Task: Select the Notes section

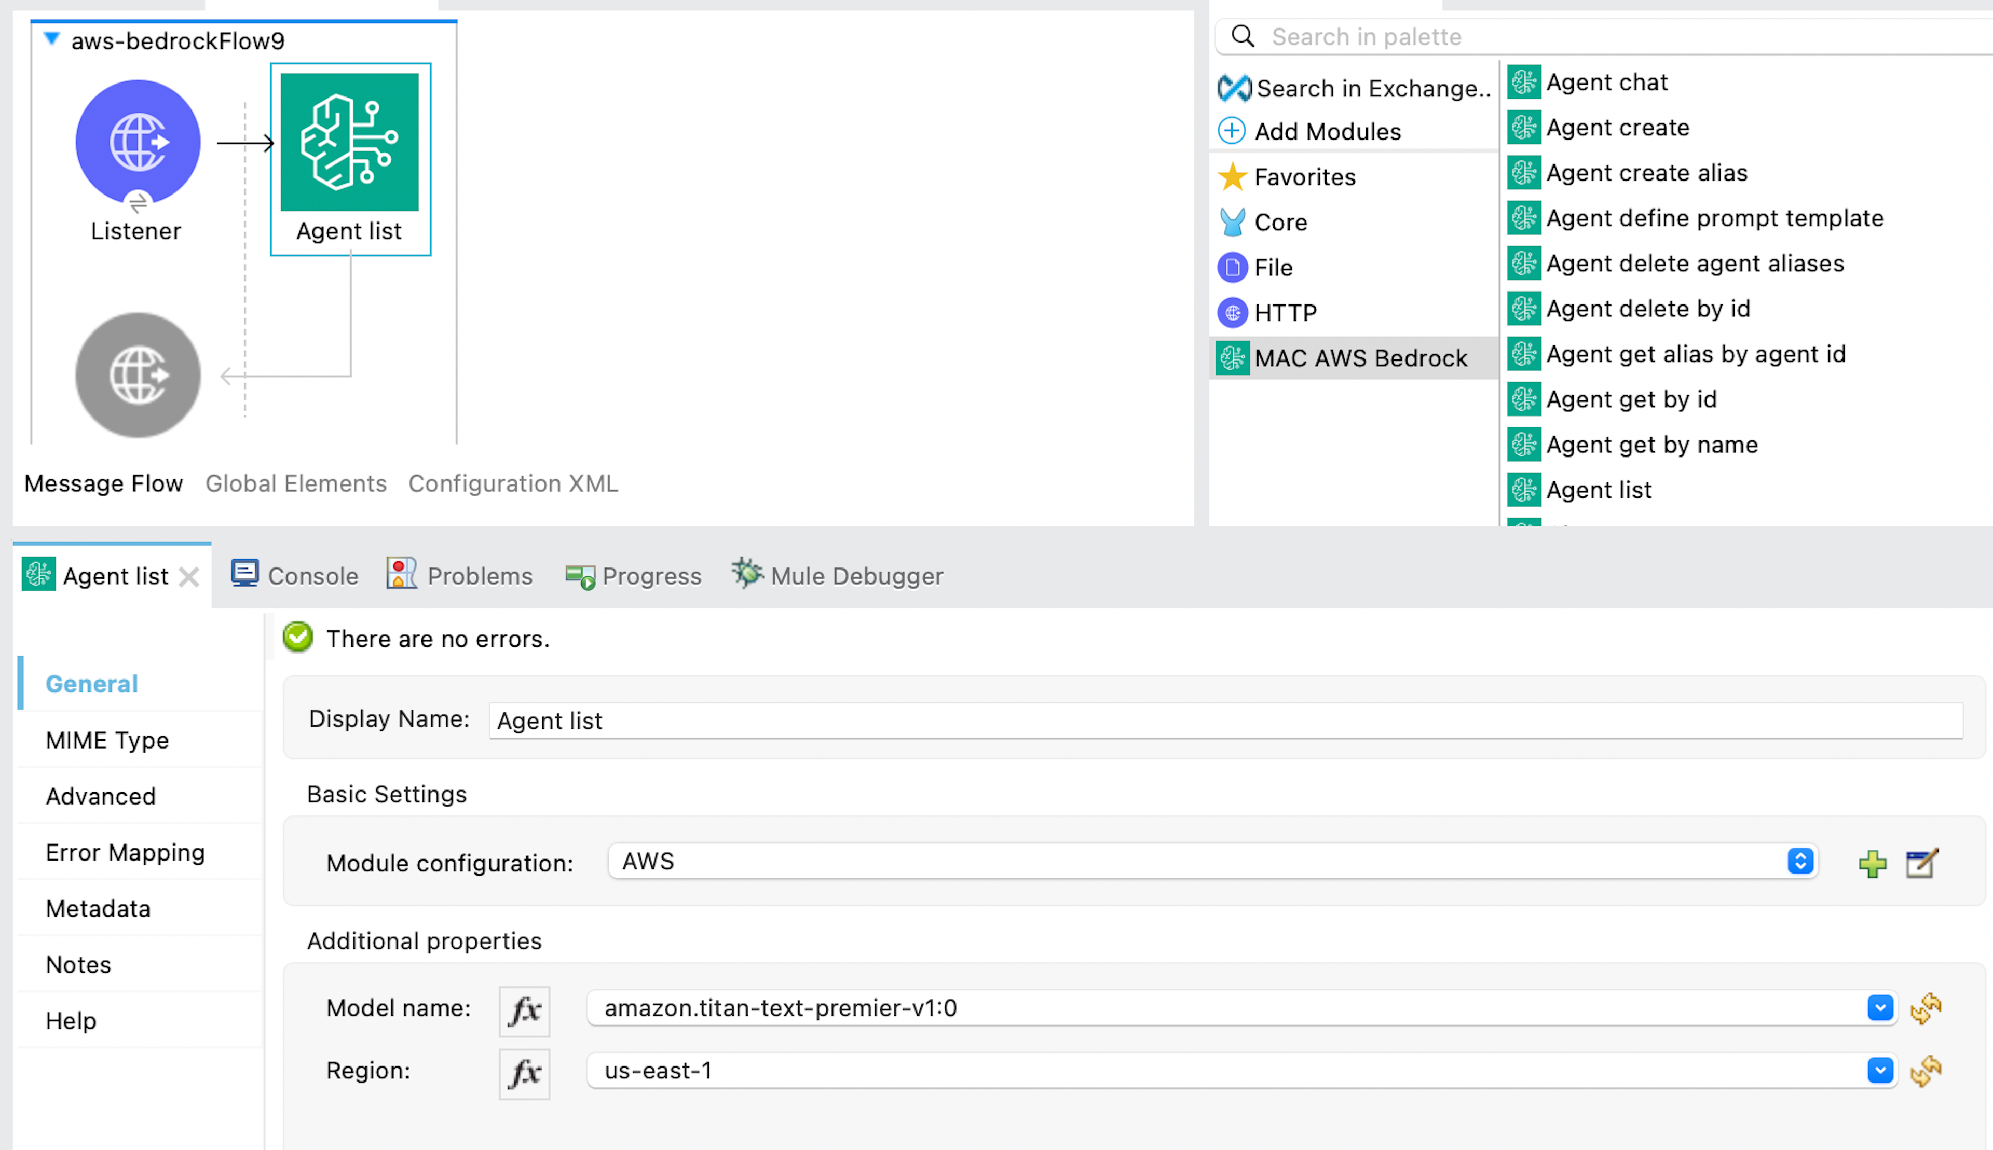Action: 140,964
